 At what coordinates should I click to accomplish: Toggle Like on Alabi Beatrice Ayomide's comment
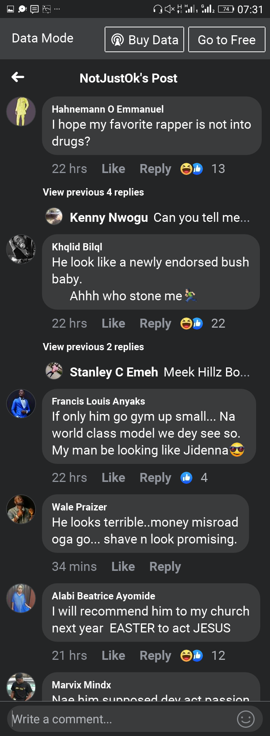pos(113,656)
